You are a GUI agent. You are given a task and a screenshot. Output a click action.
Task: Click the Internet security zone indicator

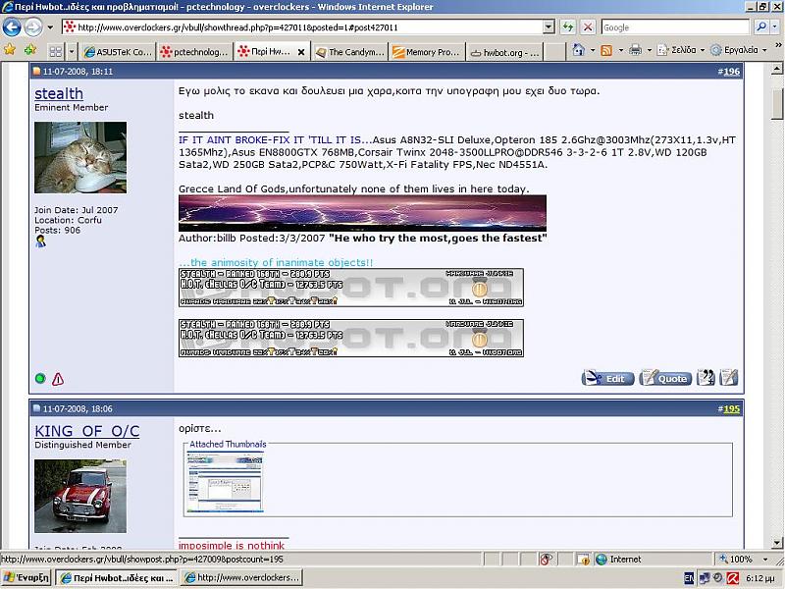[x=619, y=559]
